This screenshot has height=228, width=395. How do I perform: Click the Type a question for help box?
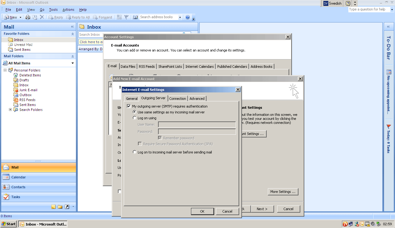tap(369, 10)
